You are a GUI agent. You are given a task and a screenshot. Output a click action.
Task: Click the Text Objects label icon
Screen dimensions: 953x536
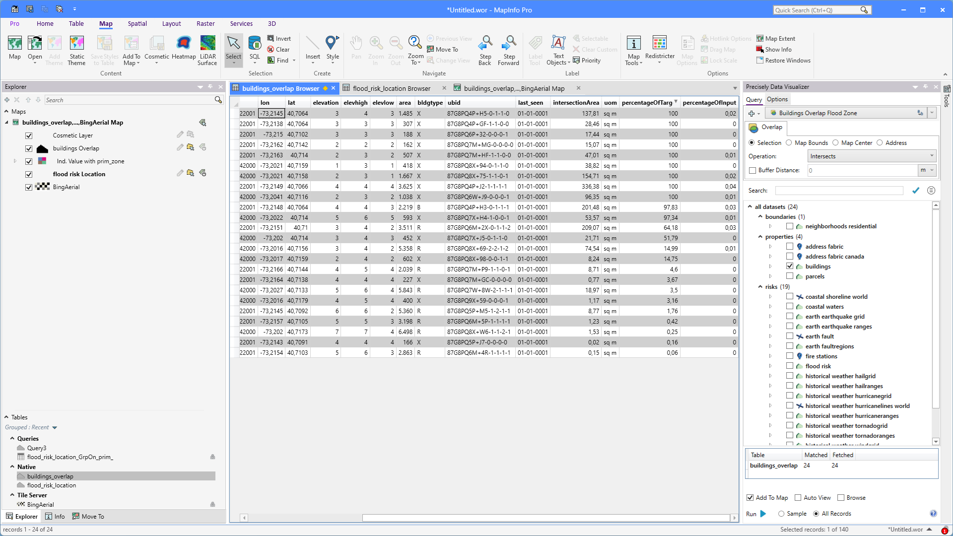[x=558, y=44]
